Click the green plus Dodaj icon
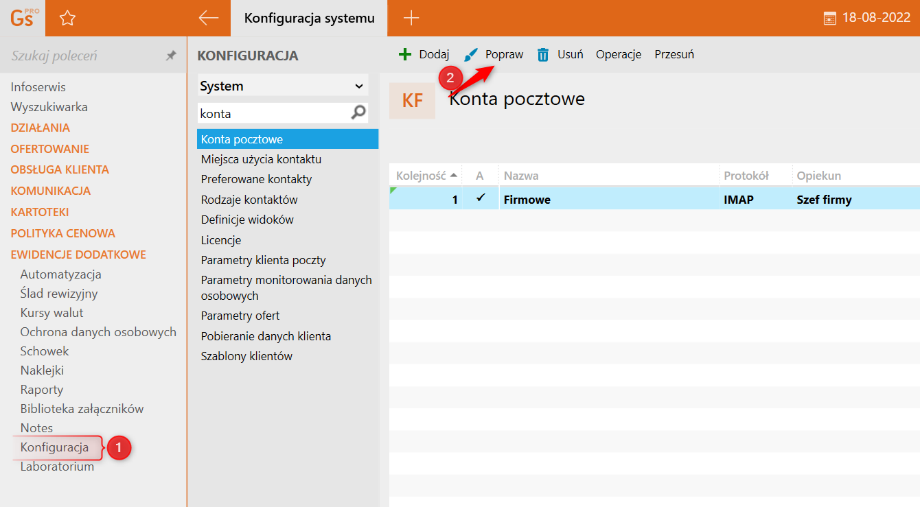Viewport: 920px width, 507px height. pos(405,55)
